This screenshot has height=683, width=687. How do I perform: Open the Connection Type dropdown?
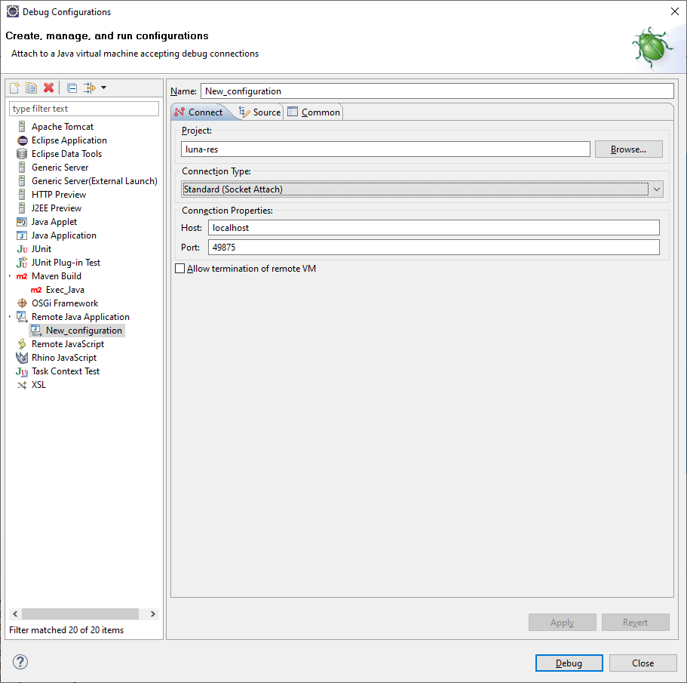422,189
